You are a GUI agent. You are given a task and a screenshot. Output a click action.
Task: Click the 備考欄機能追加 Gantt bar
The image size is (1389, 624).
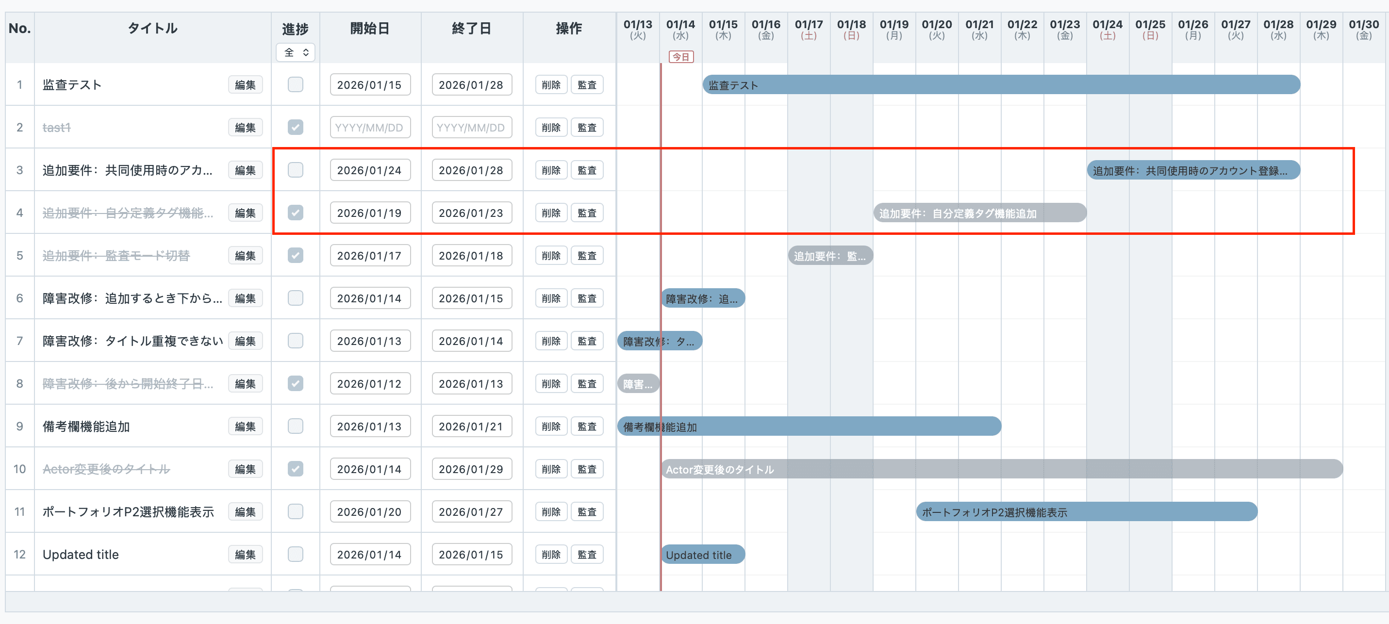[809, 426]
